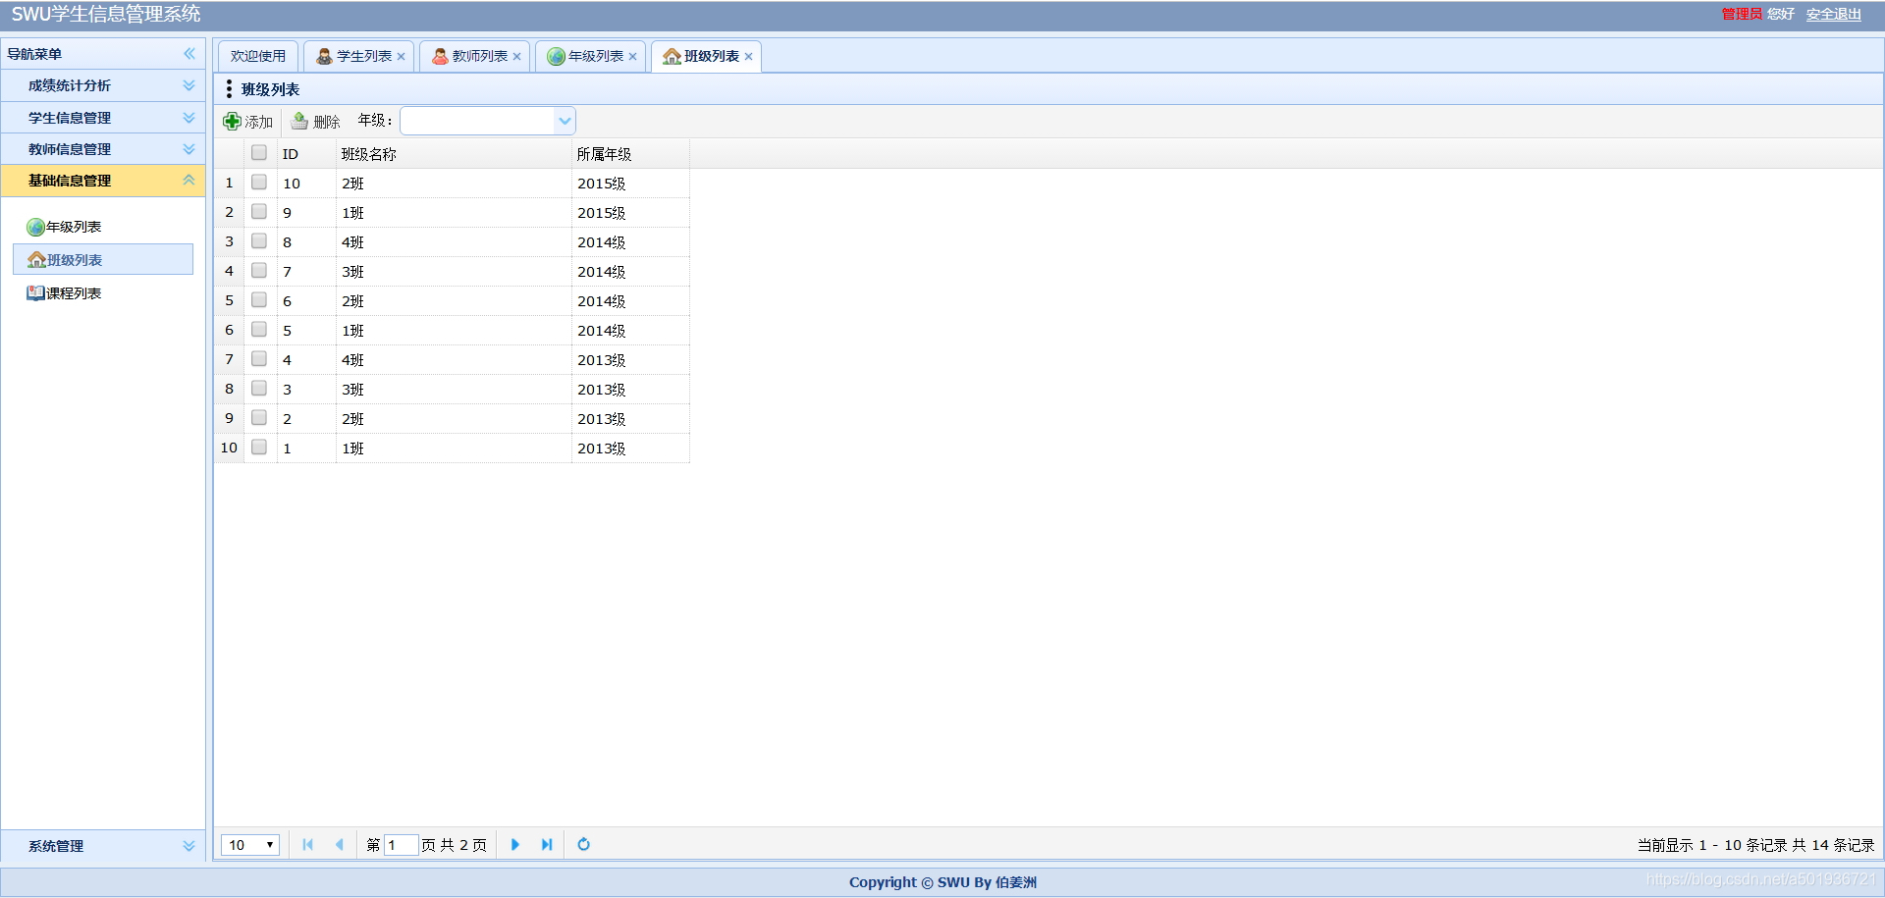Refresh the class list grid
Viewport: 1885px width, 898px height.
(x=584, y=844)
